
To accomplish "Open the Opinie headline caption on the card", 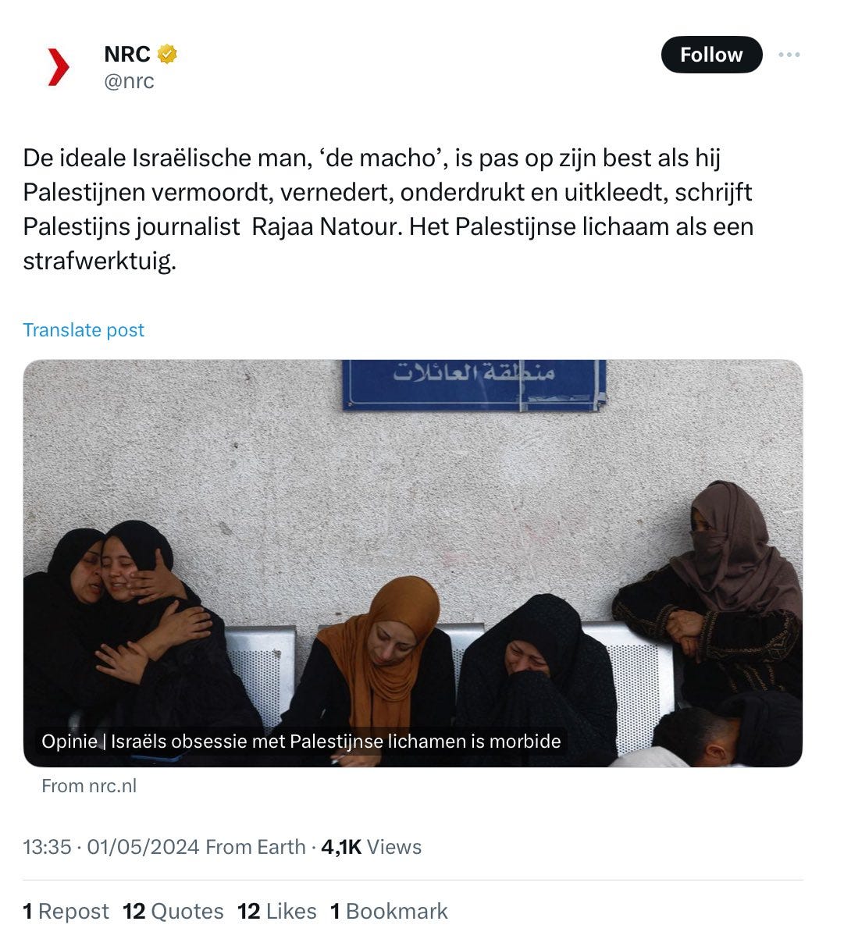I will (301, 741).
